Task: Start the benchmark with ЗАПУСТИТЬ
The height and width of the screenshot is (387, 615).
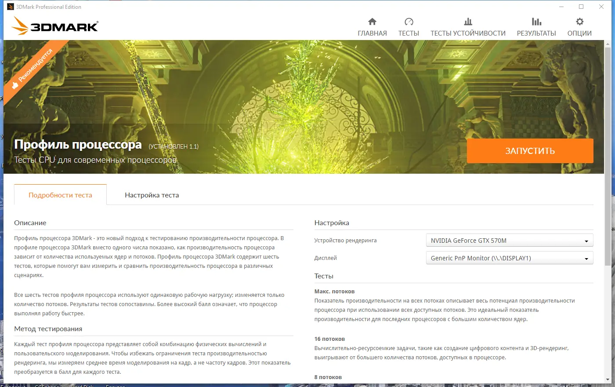Action: 530,151
